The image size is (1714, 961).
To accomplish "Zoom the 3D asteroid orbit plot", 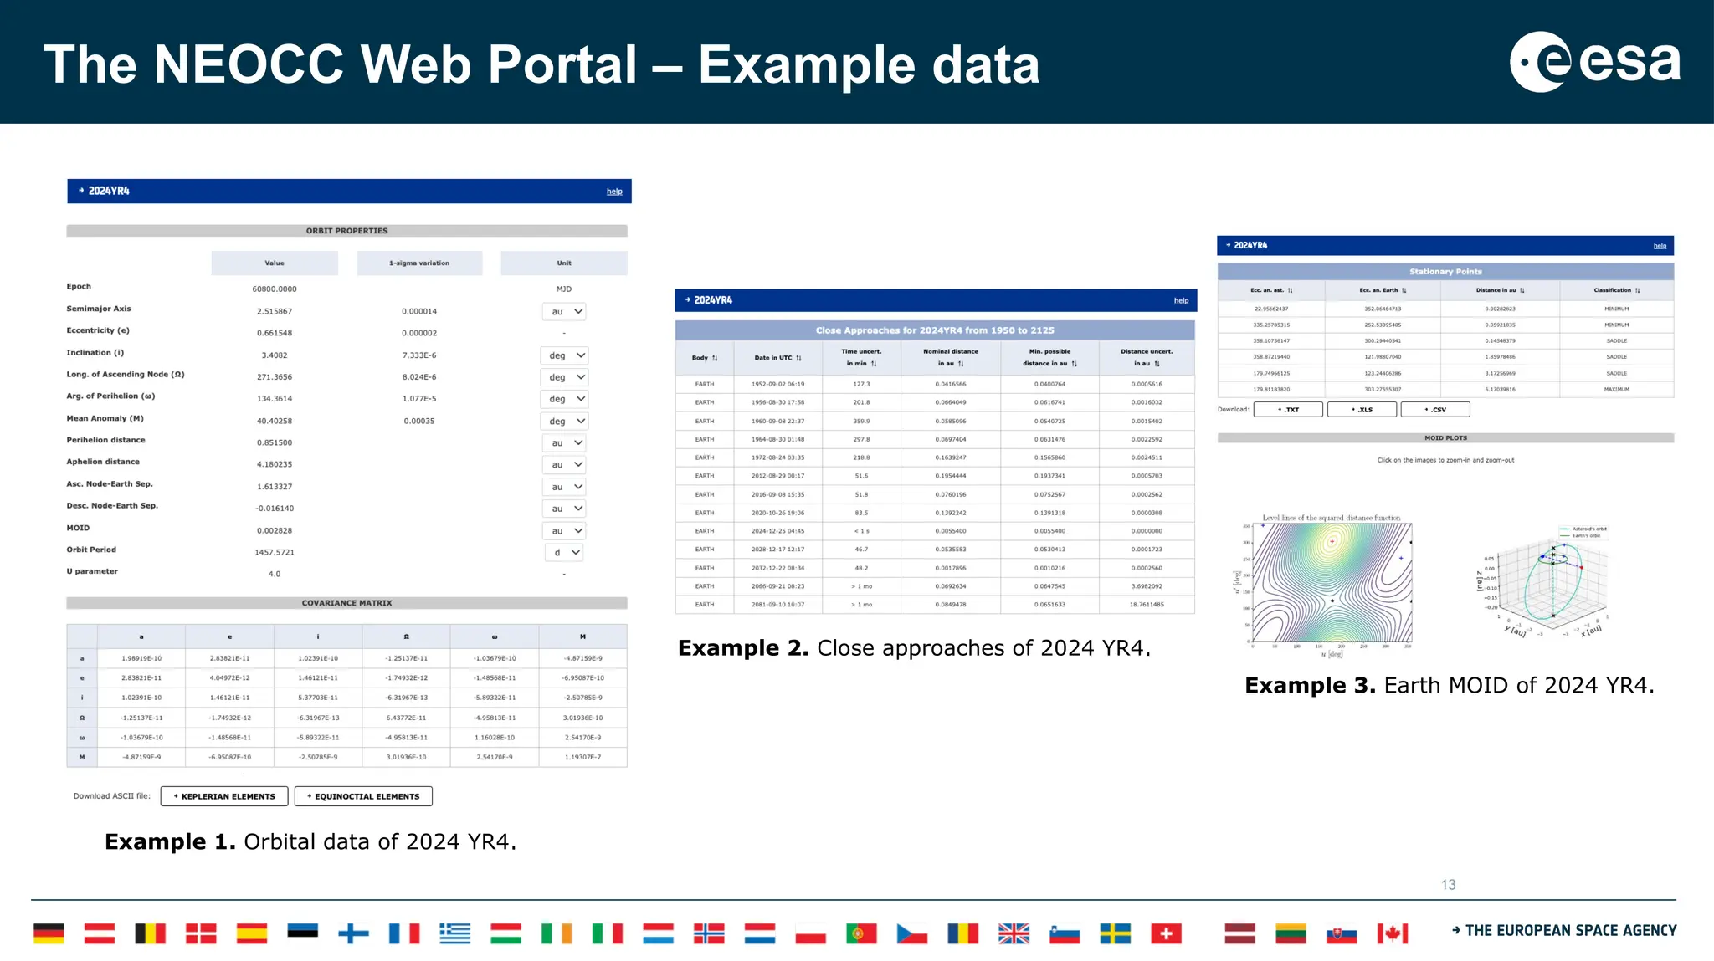I will 1541,582.
